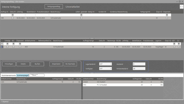This screenshot has height=104, width=184.
Task: Select the * Raus * tab
Action: tap(37, 75)
